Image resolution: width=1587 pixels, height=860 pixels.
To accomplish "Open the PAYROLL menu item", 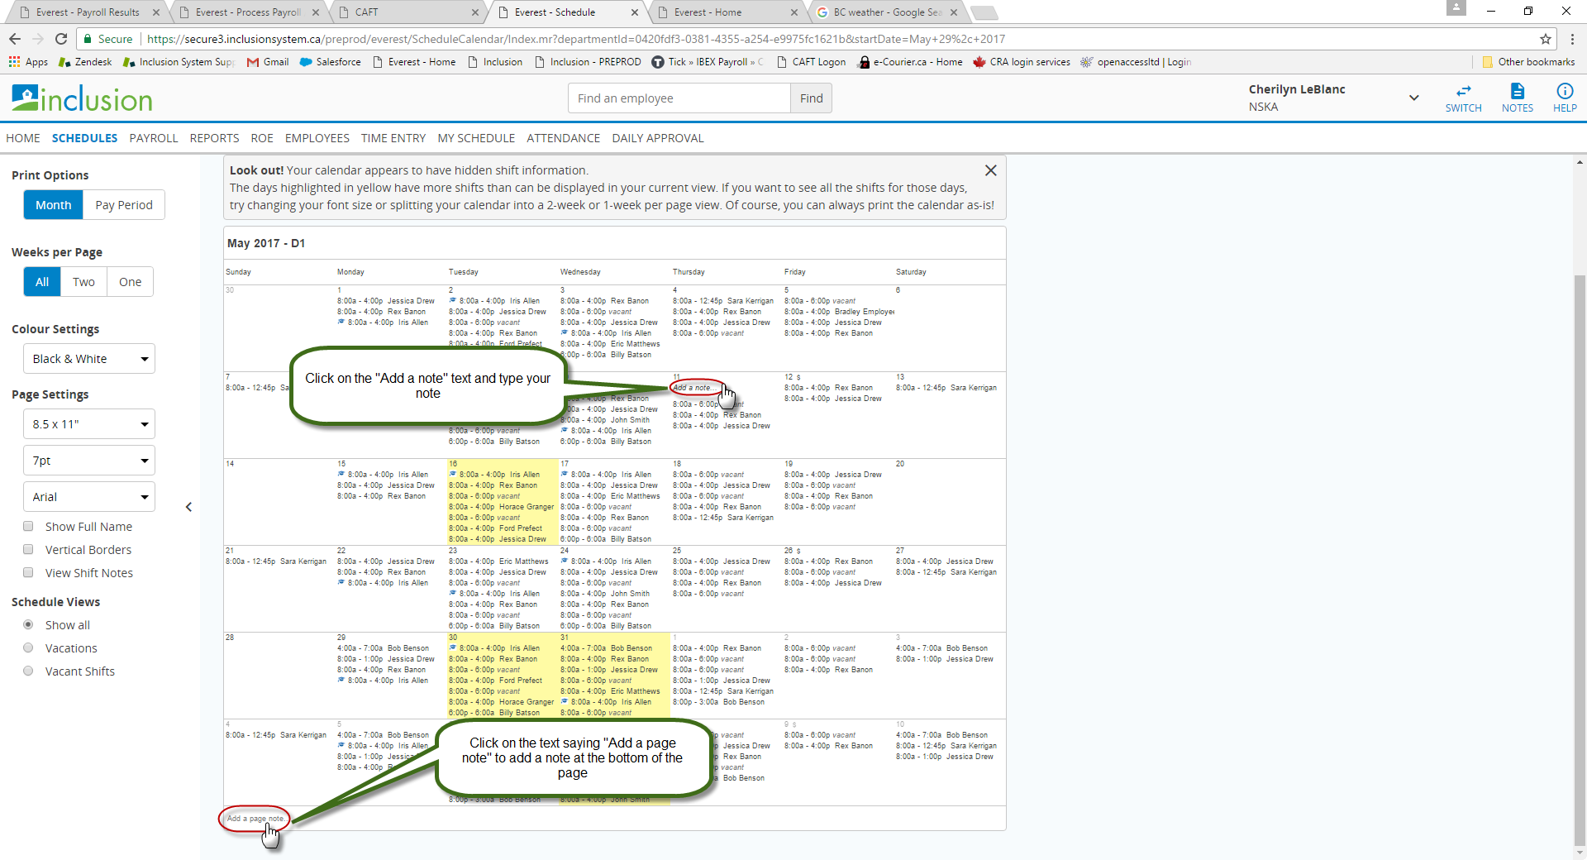I will (x=154, y=138).
